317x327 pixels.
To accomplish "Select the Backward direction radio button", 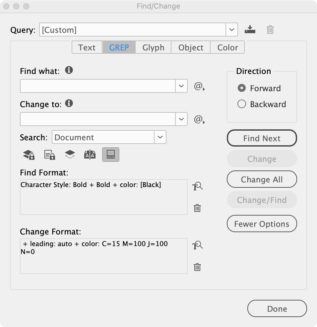I will pyautogui.click(x=242, y=104).
